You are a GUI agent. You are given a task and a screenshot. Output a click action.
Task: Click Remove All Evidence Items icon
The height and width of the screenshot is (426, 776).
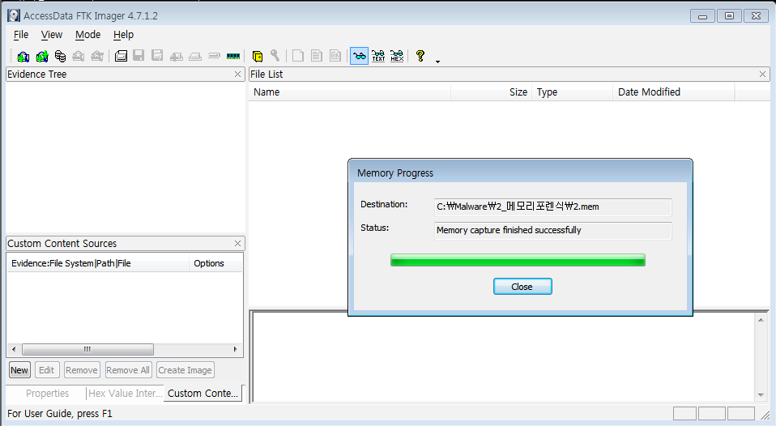(97, 56)
